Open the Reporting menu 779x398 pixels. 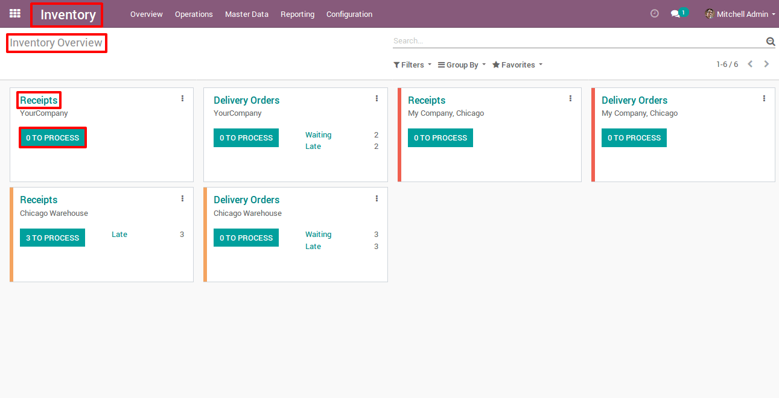(297, 14)
